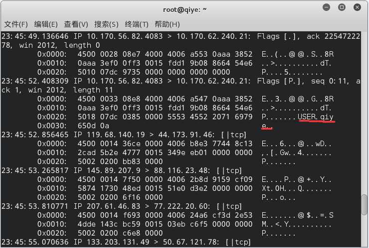Click source IP 207.61.46.83
Screen dimensions: 369x248
tap(113, 206)
